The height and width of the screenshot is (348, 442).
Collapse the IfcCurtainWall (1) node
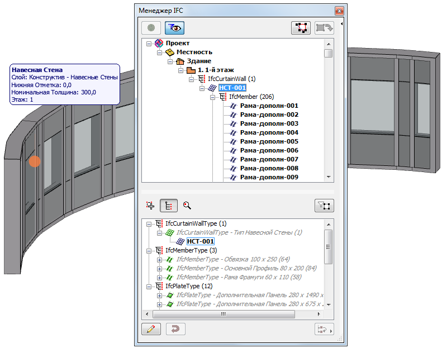192,79
